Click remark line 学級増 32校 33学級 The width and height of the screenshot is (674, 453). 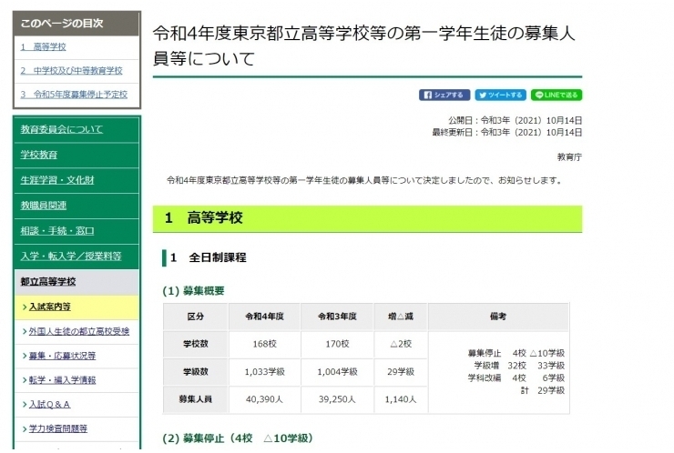(x=519, y=366)
